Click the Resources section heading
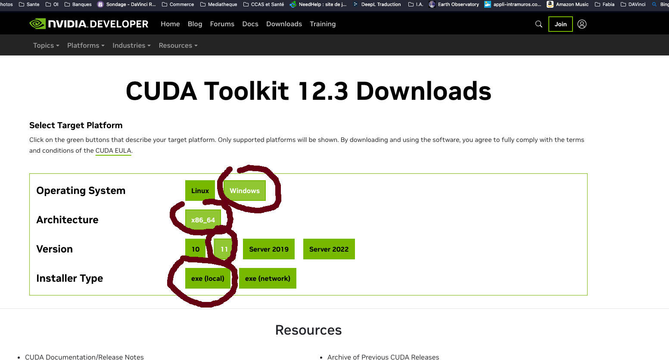669x360 pixels. pyautogui.click(x=308, y=330)
